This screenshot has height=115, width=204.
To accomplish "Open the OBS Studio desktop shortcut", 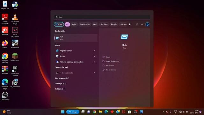I will point(5,96).
